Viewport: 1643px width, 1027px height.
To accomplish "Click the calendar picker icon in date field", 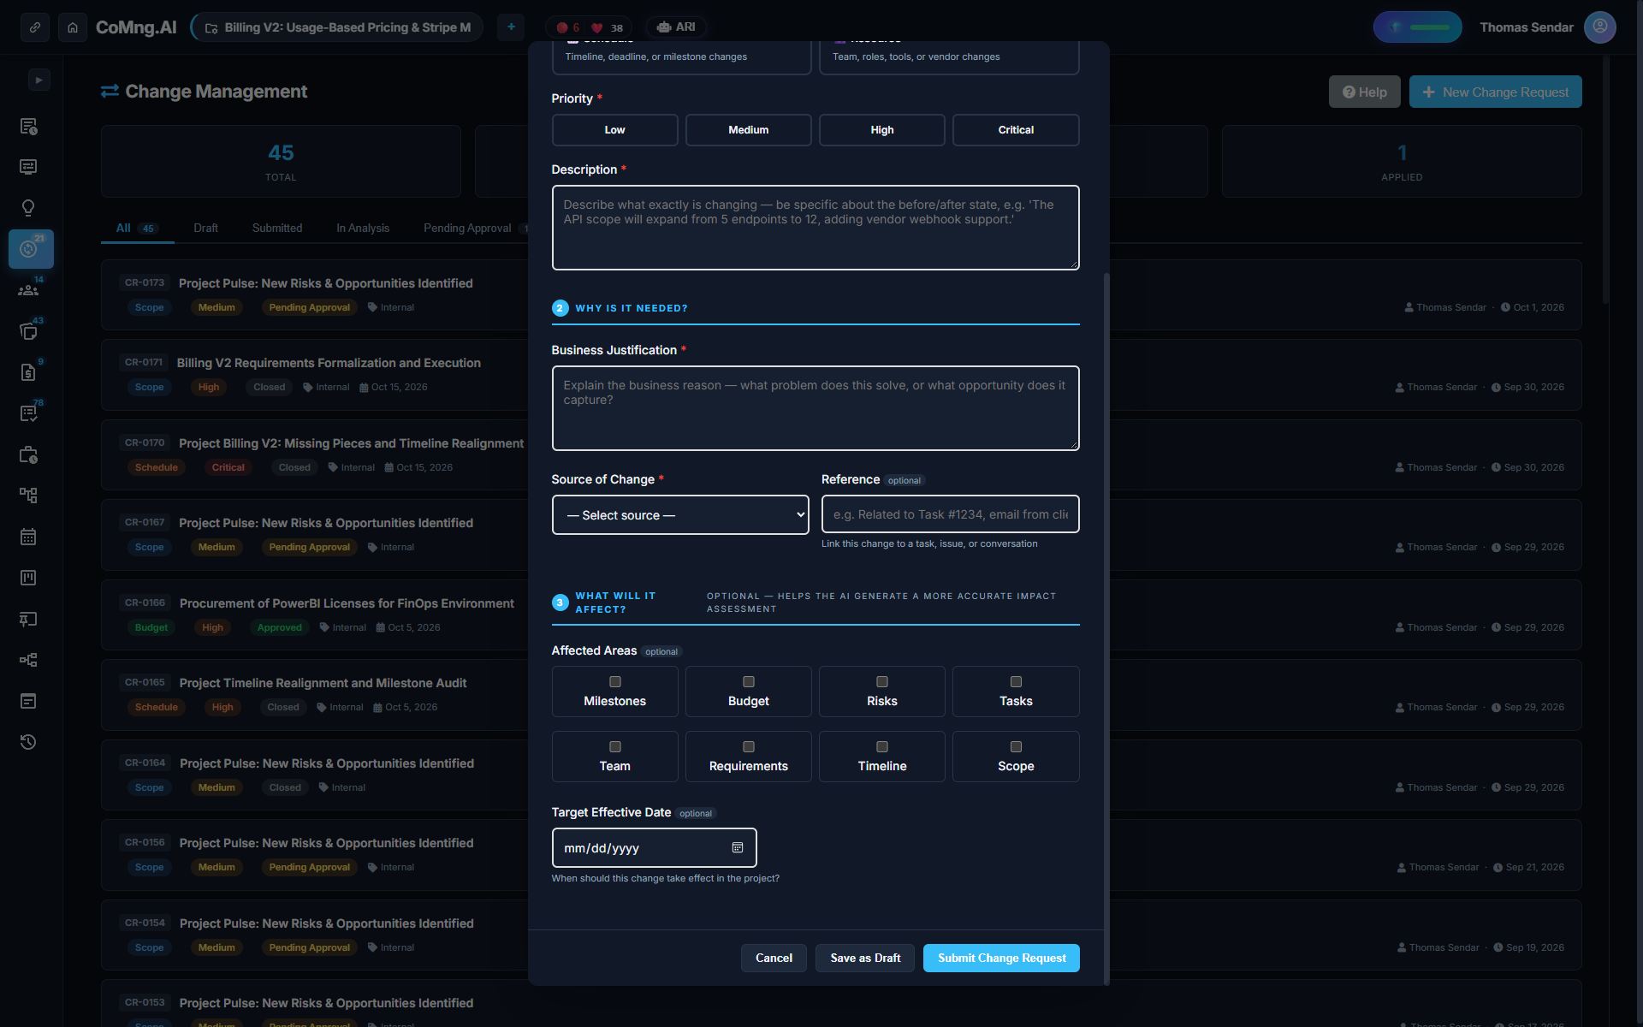I will 738,847.
